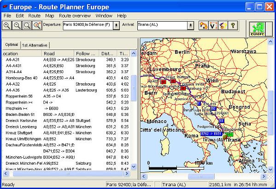Image resolution: width=276 pixels, height=189 pixels.
Task: Select the Dreieck Leonberg row
Action: click(66, 126)
